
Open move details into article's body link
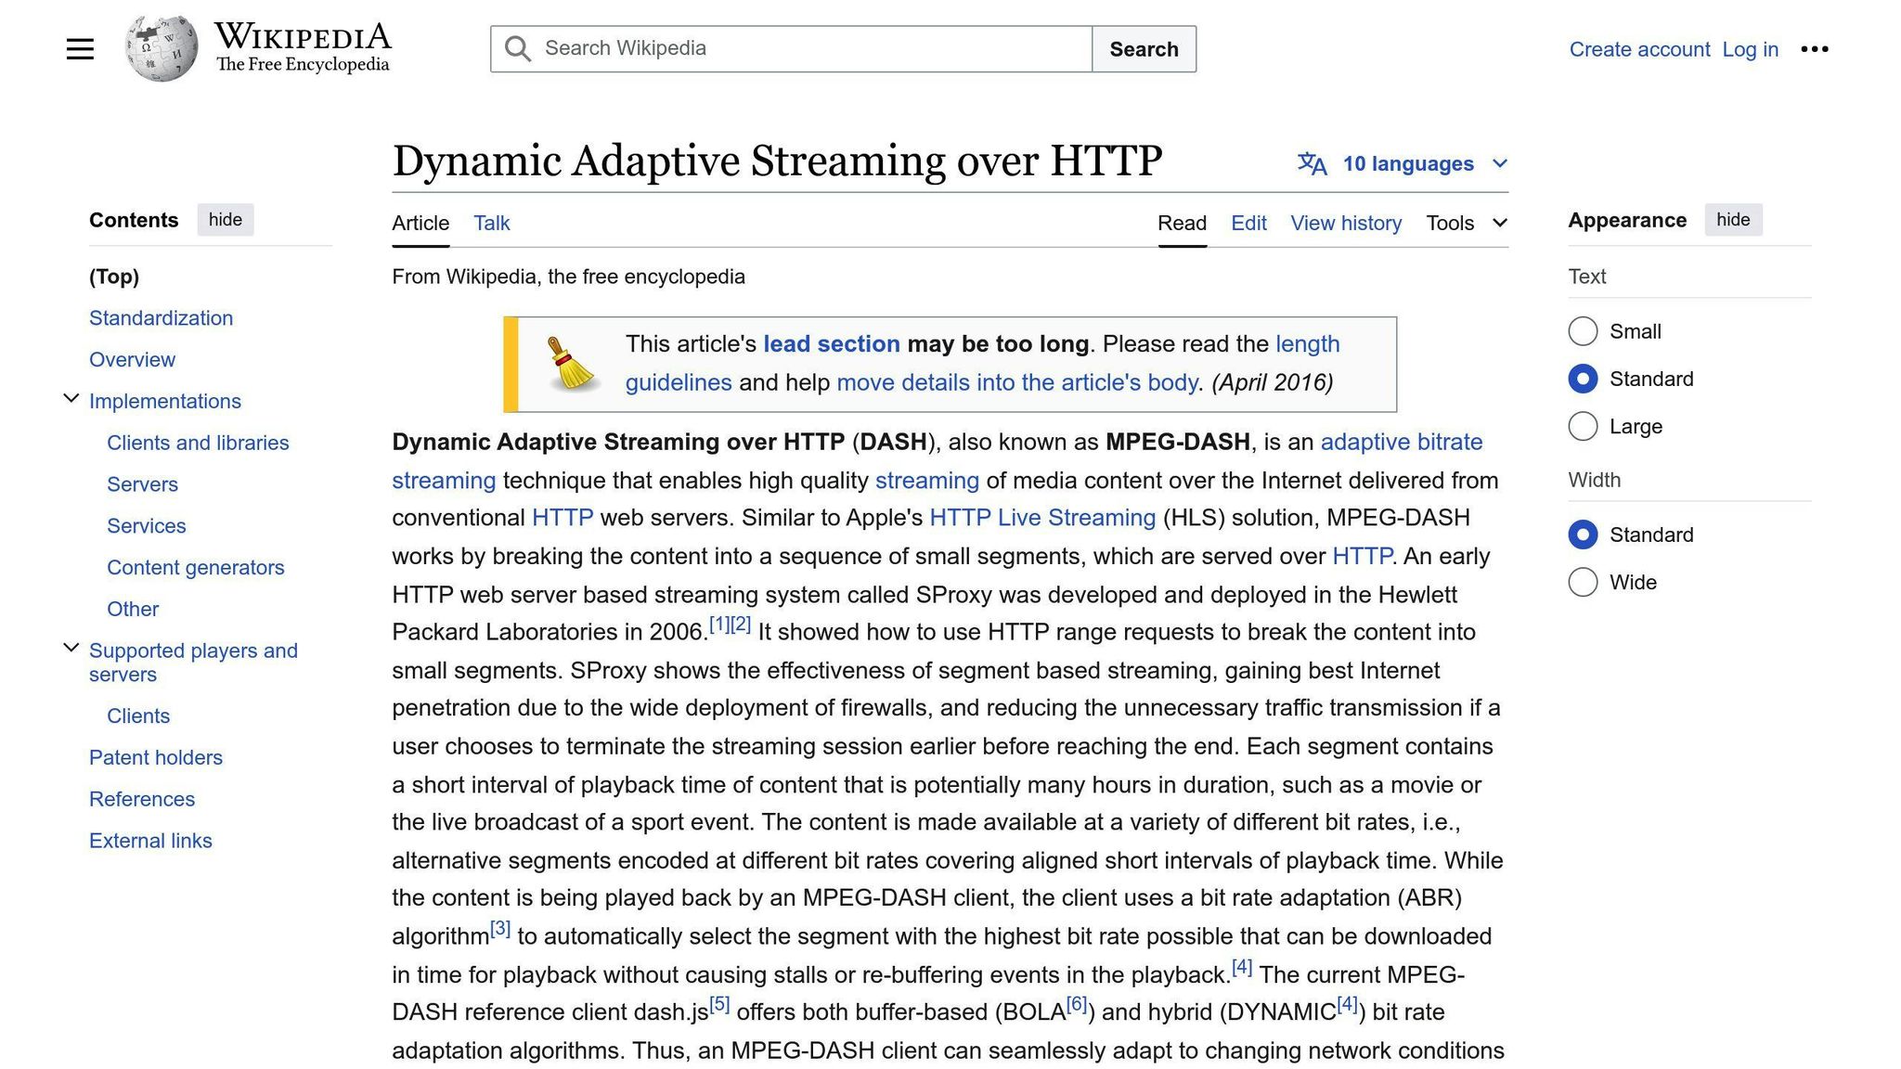(1016, 383)
